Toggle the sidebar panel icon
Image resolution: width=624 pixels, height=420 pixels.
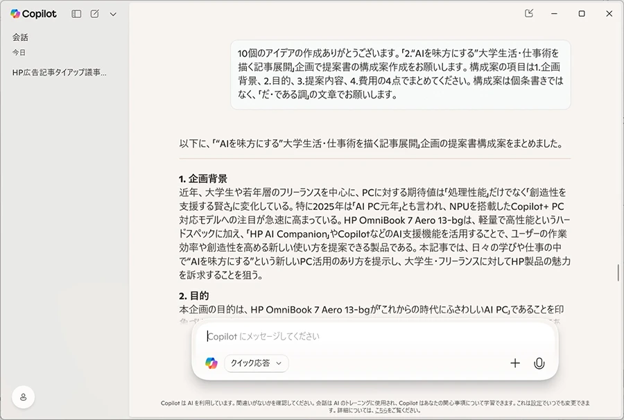pos(76,14)
